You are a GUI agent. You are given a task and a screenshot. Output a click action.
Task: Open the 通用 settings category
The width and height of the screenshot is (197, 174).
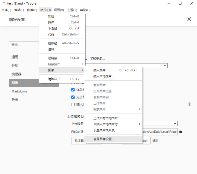pos(15,57)
